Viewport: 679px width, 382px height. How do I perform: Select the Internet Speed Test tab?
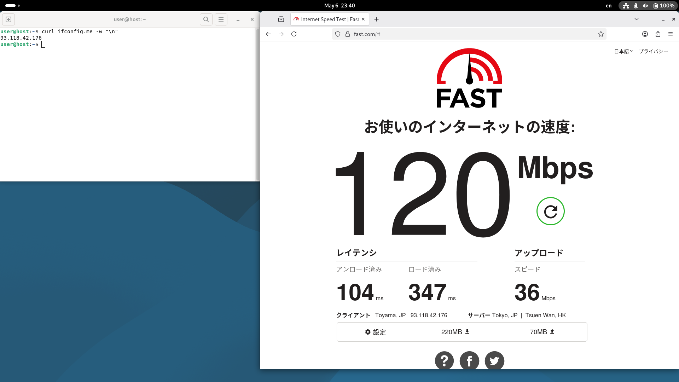(330, 19)
